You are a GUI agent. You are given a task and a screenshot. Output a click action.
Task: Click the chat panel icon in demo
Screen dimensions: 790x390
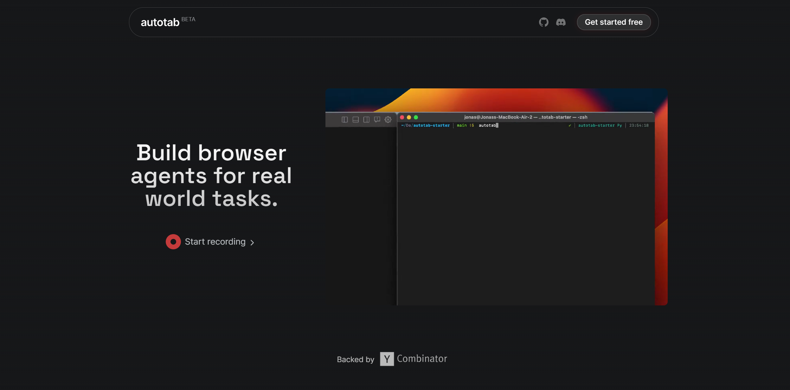377,120
